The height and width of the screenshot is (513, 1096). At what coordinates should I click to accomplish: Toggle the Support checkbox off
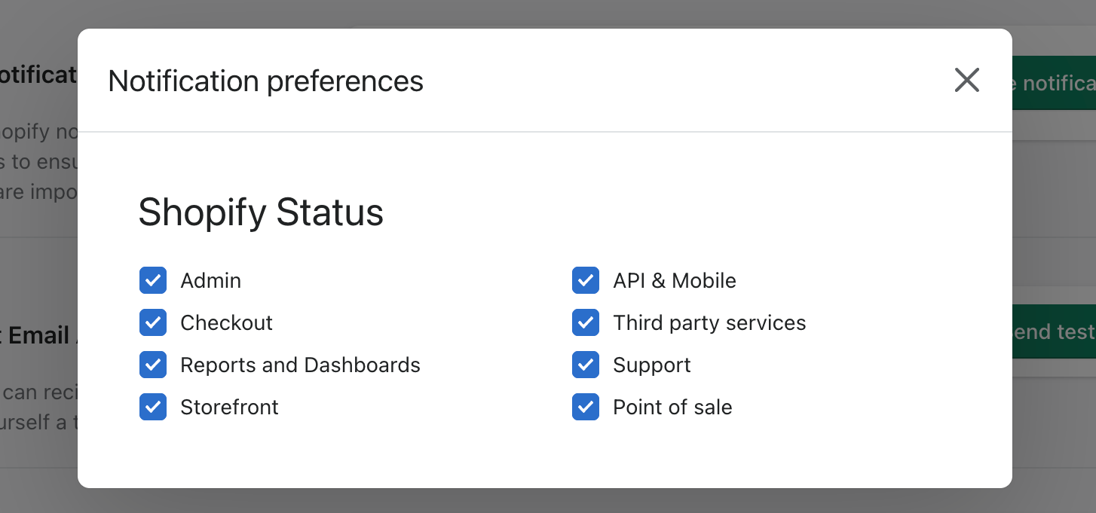pyautogui.click(x=586, y=365)
